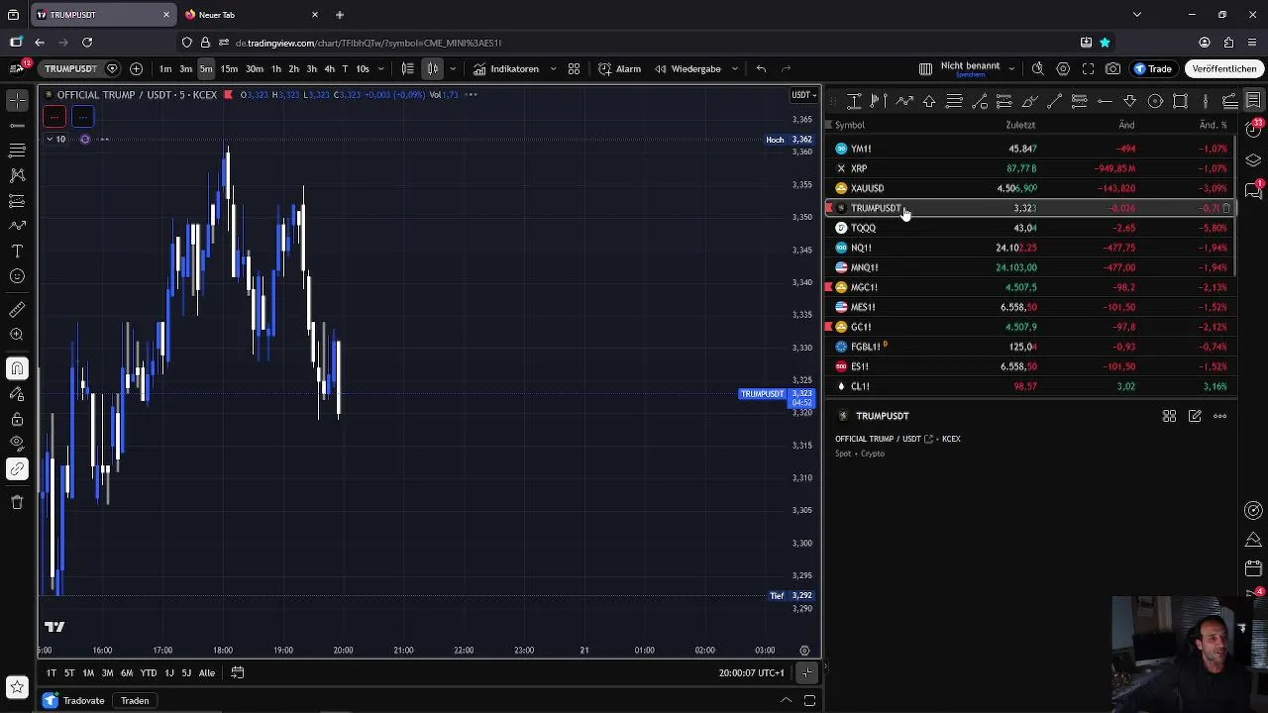1268x713 pixels.
Task: Set range to 3M
Action: [x=107, y=673]
